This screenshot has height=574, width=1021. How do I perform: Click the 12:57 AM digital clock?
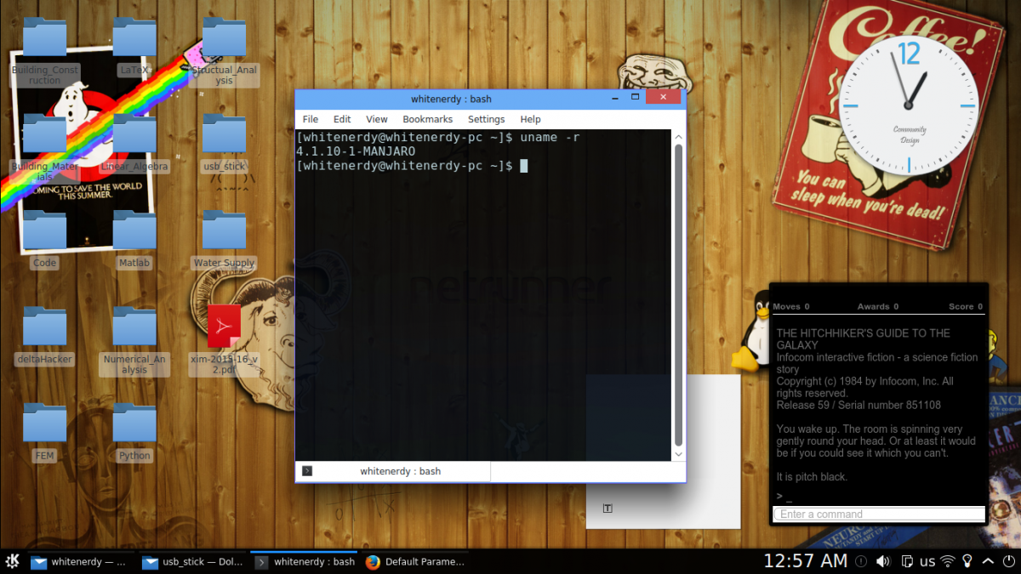point(805,561)
